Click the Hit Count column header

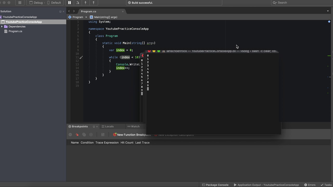127,143
